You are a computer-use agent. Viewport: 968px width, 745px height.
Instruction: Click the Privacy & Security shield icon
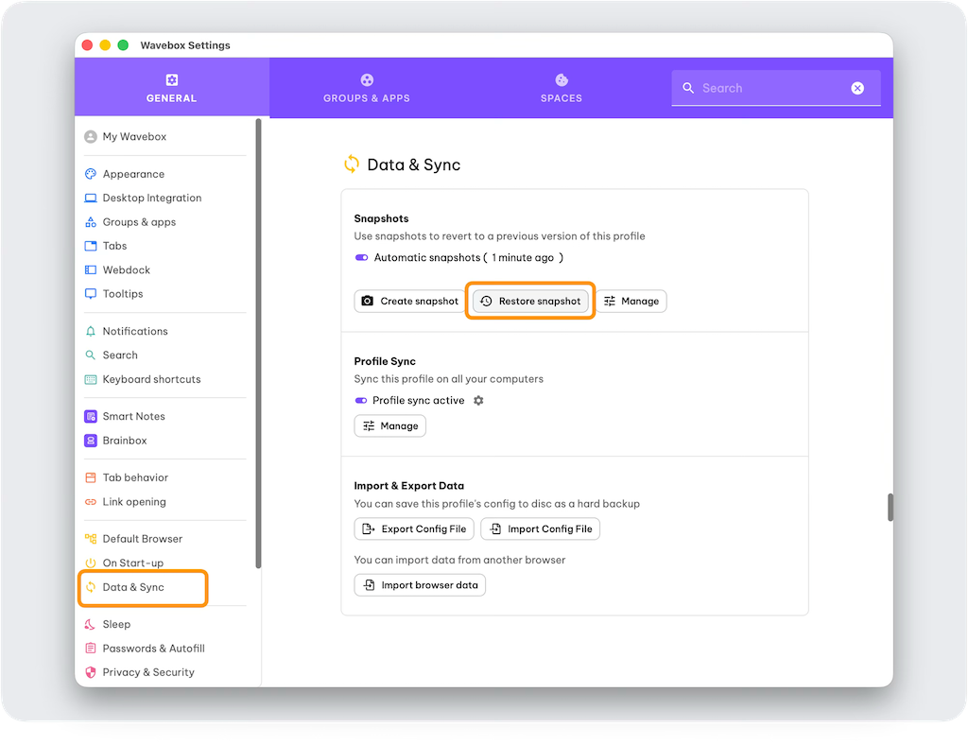[x=91, y=672]
